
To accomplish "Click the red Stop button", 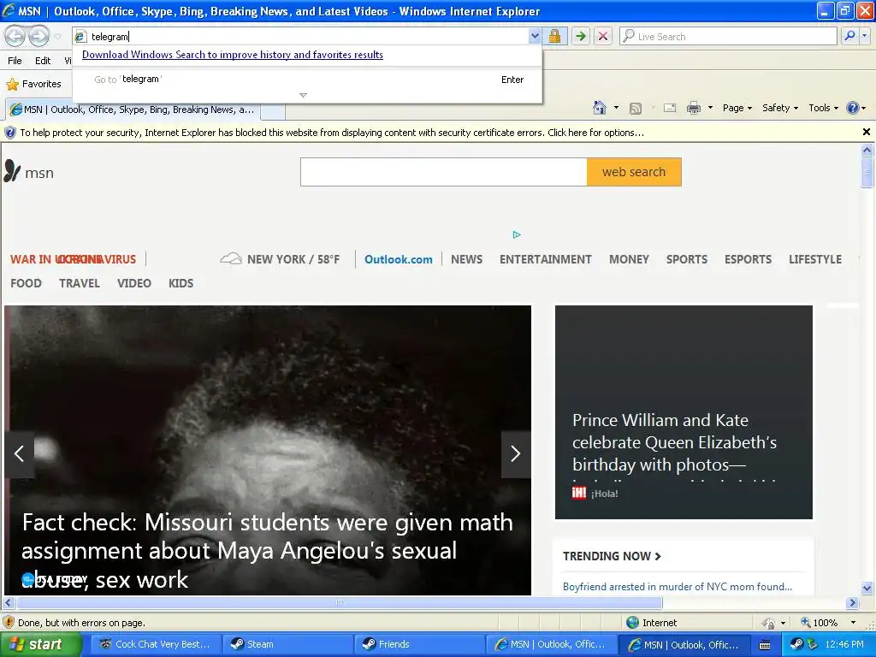I will (603, 36).
